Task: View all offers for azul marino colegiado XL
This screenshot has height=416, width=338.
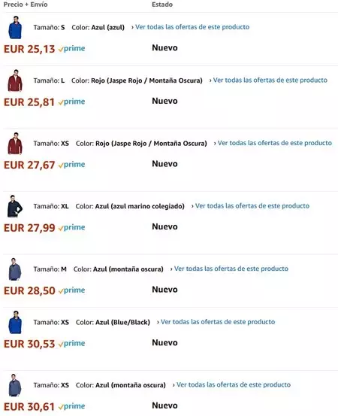Action: [x=252, y=206]
